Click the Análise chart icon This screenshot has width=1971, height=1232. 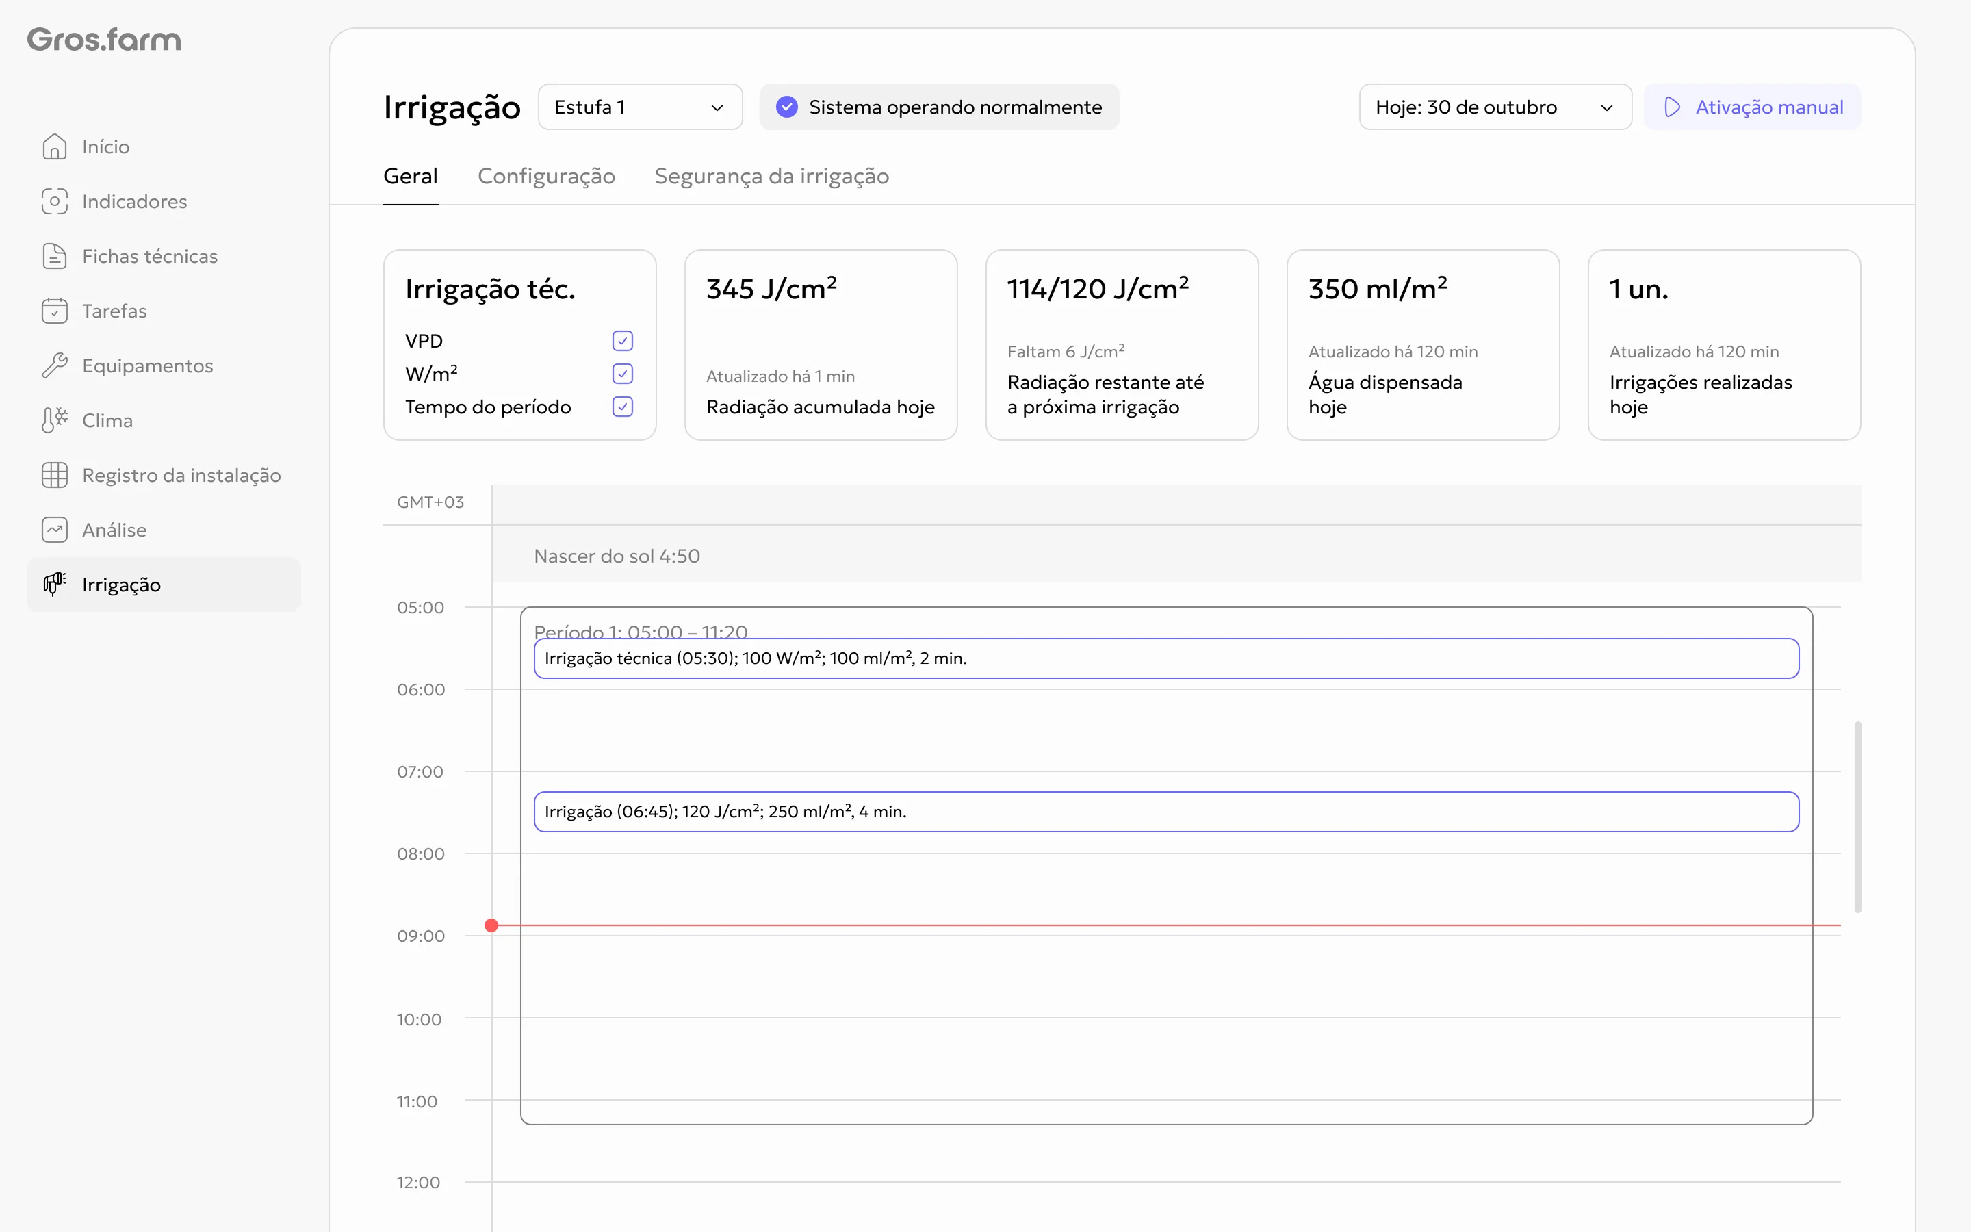[55, 530]
